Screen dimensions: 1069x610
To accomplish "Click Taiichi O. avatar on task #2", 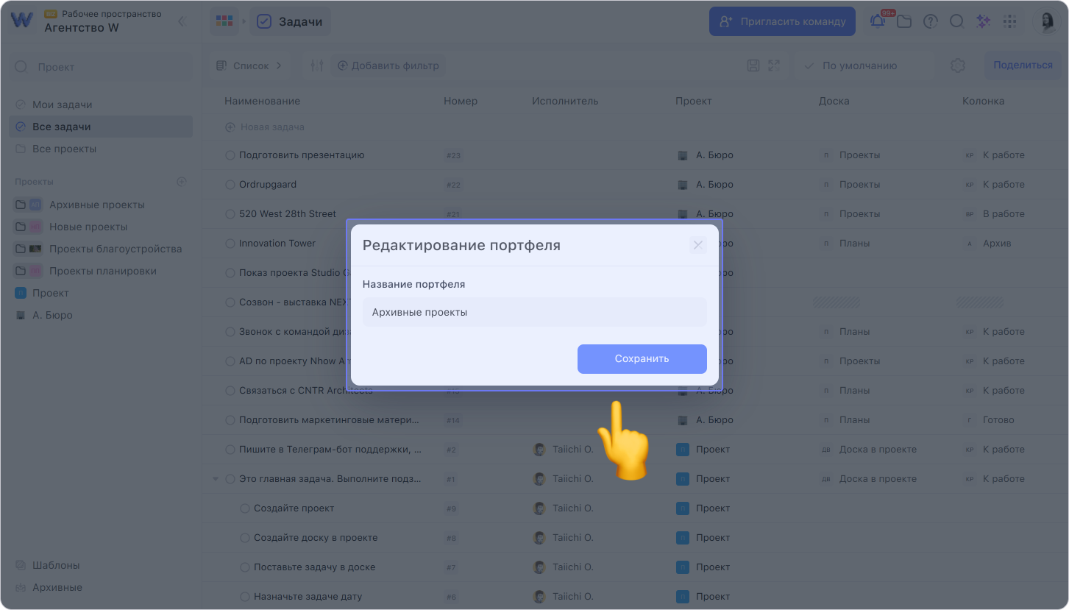I will [x=539, y=450].
